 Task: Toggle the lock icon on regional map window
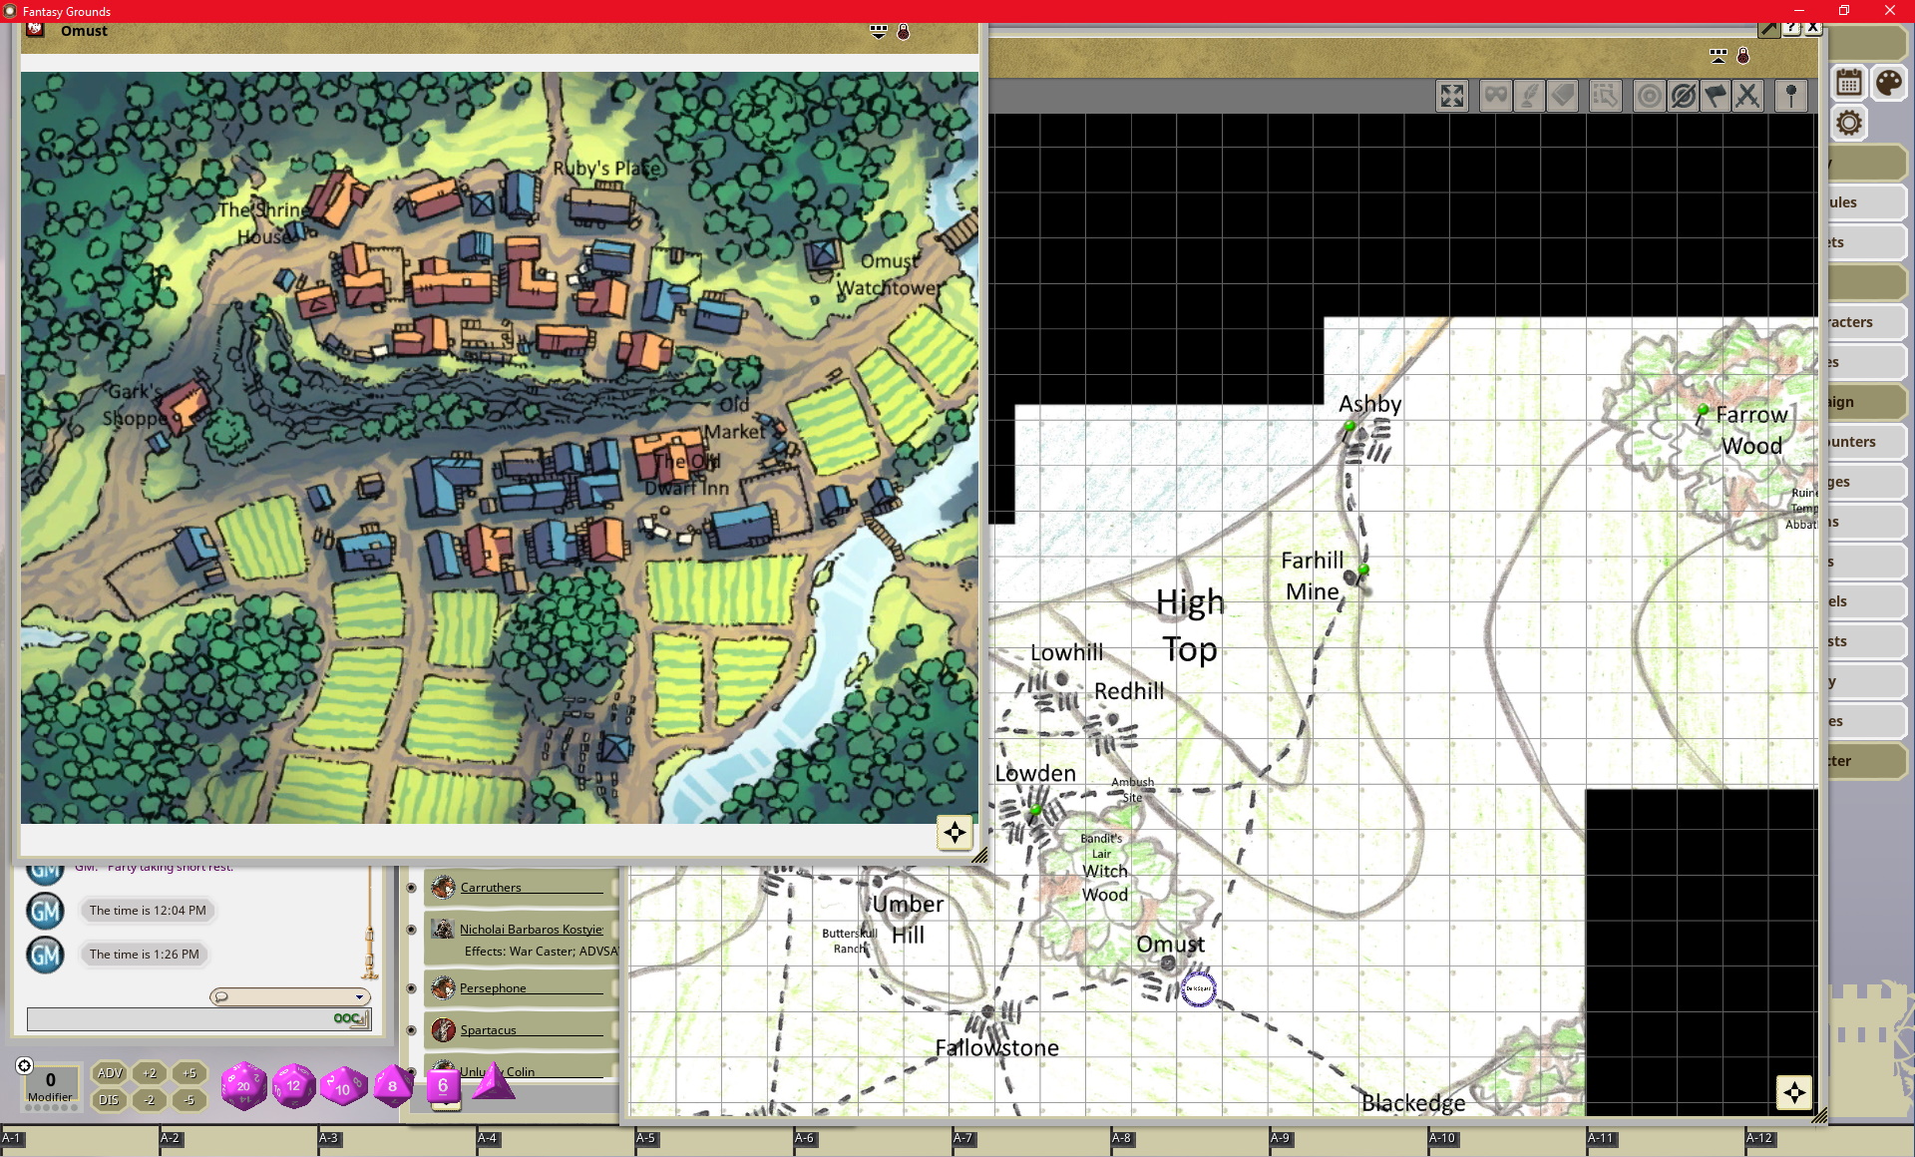(1742, 56)
